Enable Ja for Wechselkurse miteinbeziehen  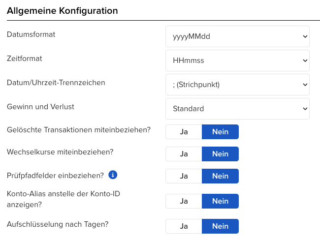184,154
